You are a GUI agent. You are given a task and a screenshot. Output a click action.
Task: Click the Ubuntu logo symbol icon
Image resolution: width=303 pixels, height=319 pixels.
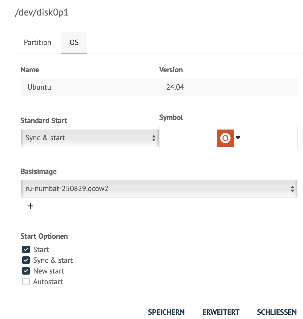point(225,138)
